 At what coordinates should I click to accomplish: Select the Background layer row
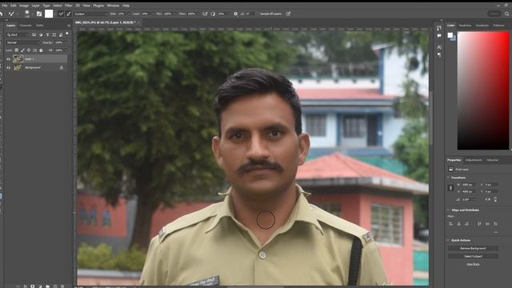coord(36,67)
